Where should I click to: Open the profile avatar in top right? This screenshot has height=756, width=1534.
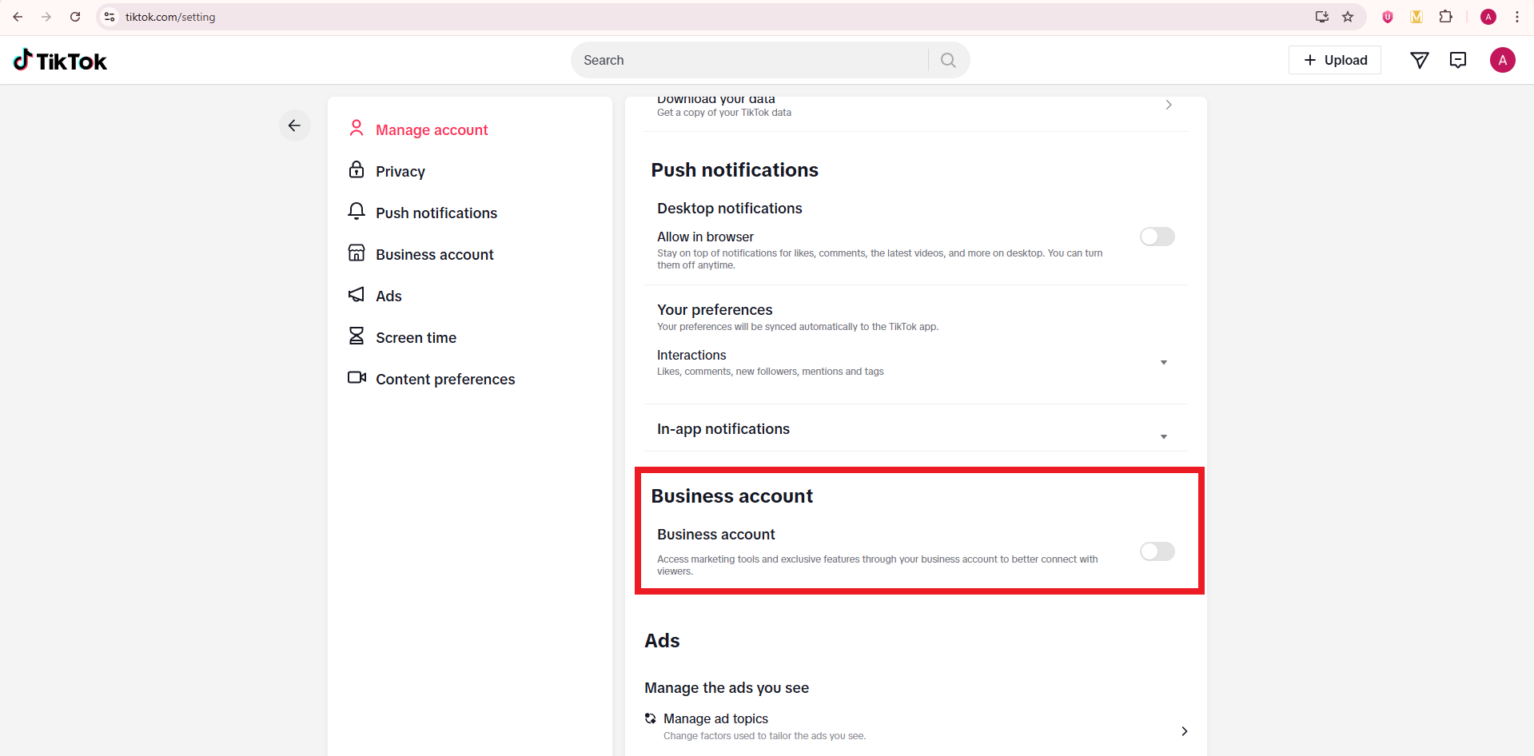[x=1502, y=60]
